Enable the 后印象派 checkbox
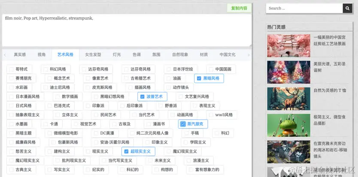The width and height of the screenshot is (358, 177). (x=122, y=105)
